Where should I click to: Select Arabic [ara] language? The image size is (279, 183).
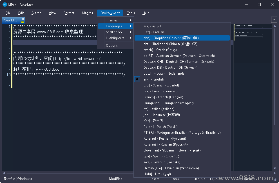click(x=182, y=26)
